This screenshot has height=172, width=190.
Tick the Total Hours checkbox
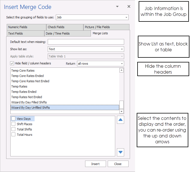(13, 135)
